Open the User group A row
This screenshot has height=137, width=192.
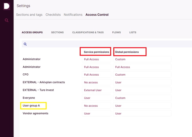coord(31,105)
